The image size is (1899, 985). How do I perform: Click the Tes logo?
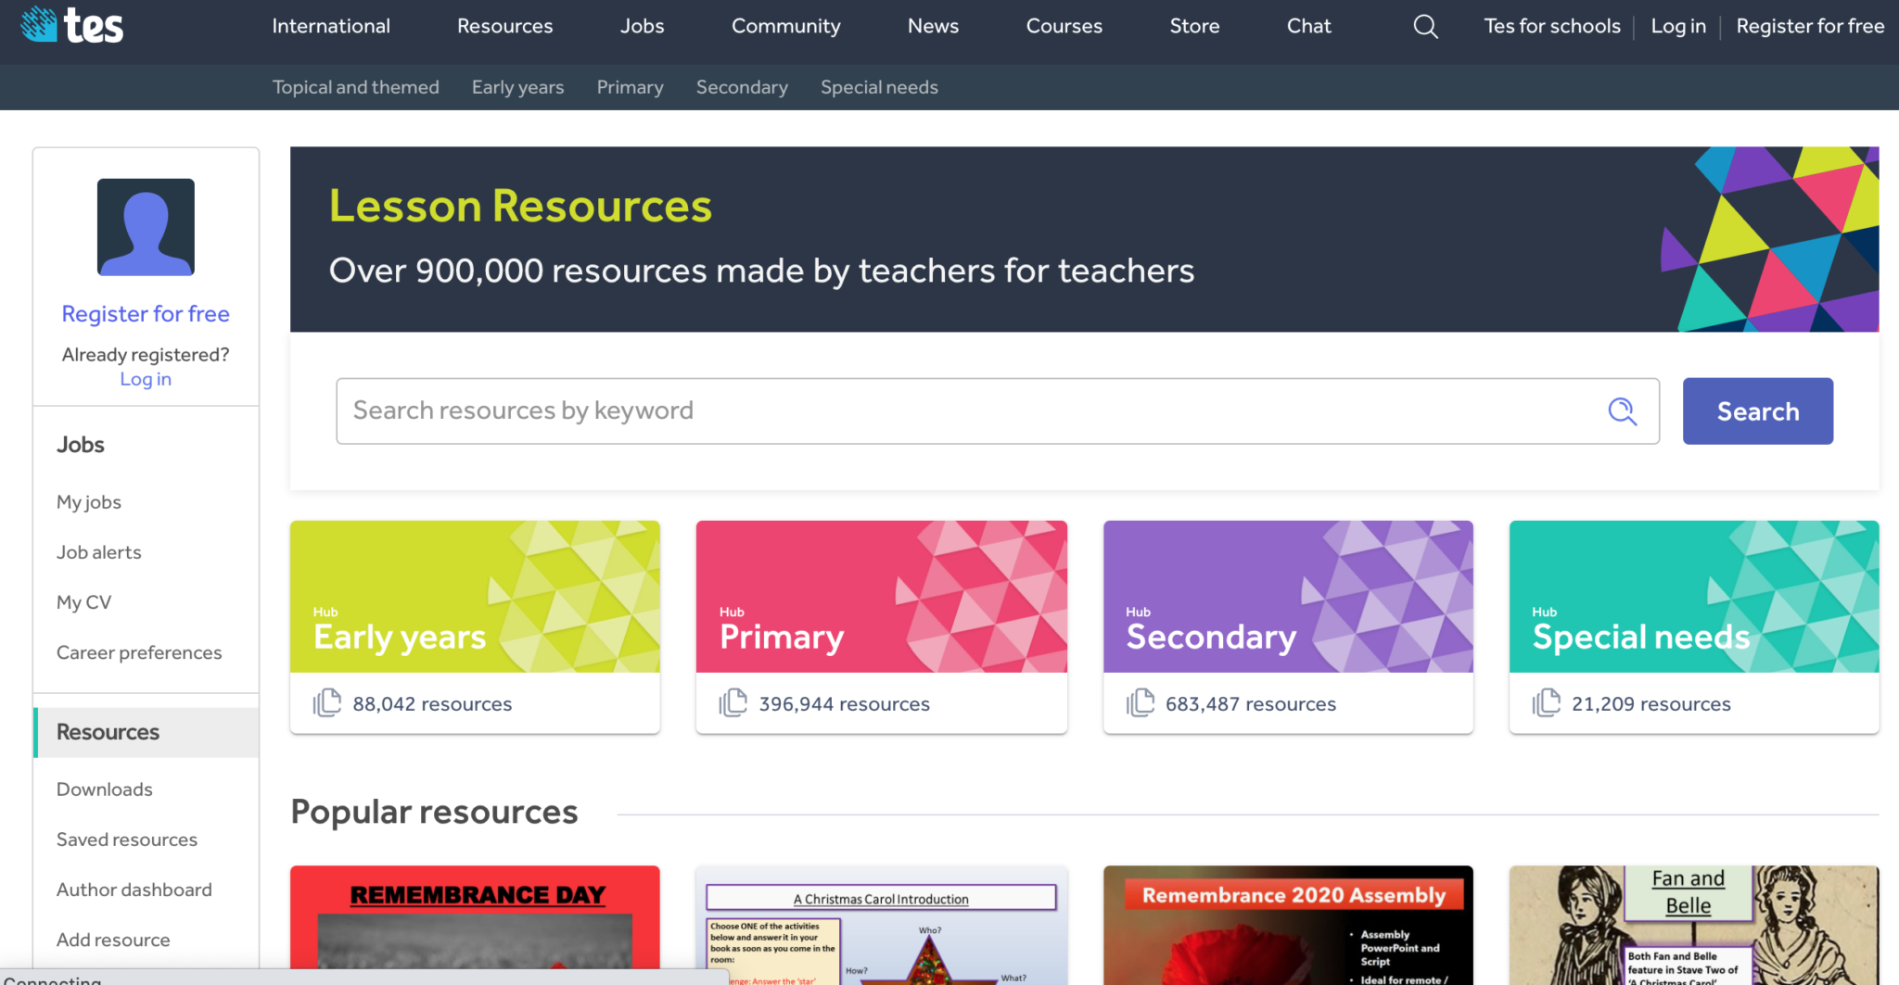tap(71, 25)
